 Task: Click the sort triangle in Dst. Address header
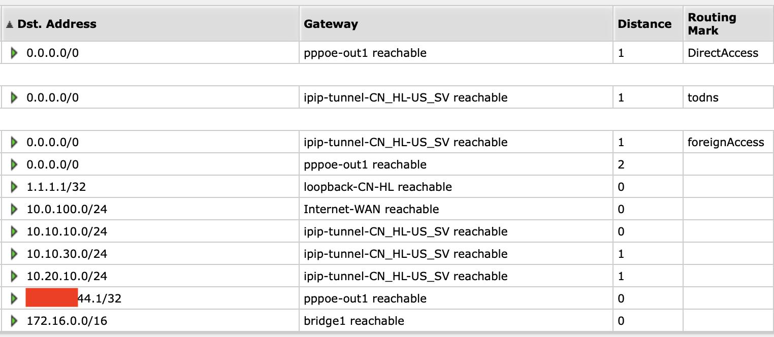[10, 24]
